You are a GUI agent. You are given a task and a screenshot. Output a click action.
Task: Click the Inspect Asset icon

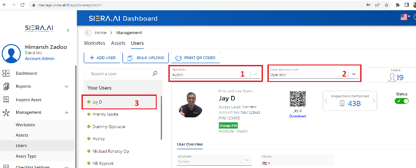6,99
